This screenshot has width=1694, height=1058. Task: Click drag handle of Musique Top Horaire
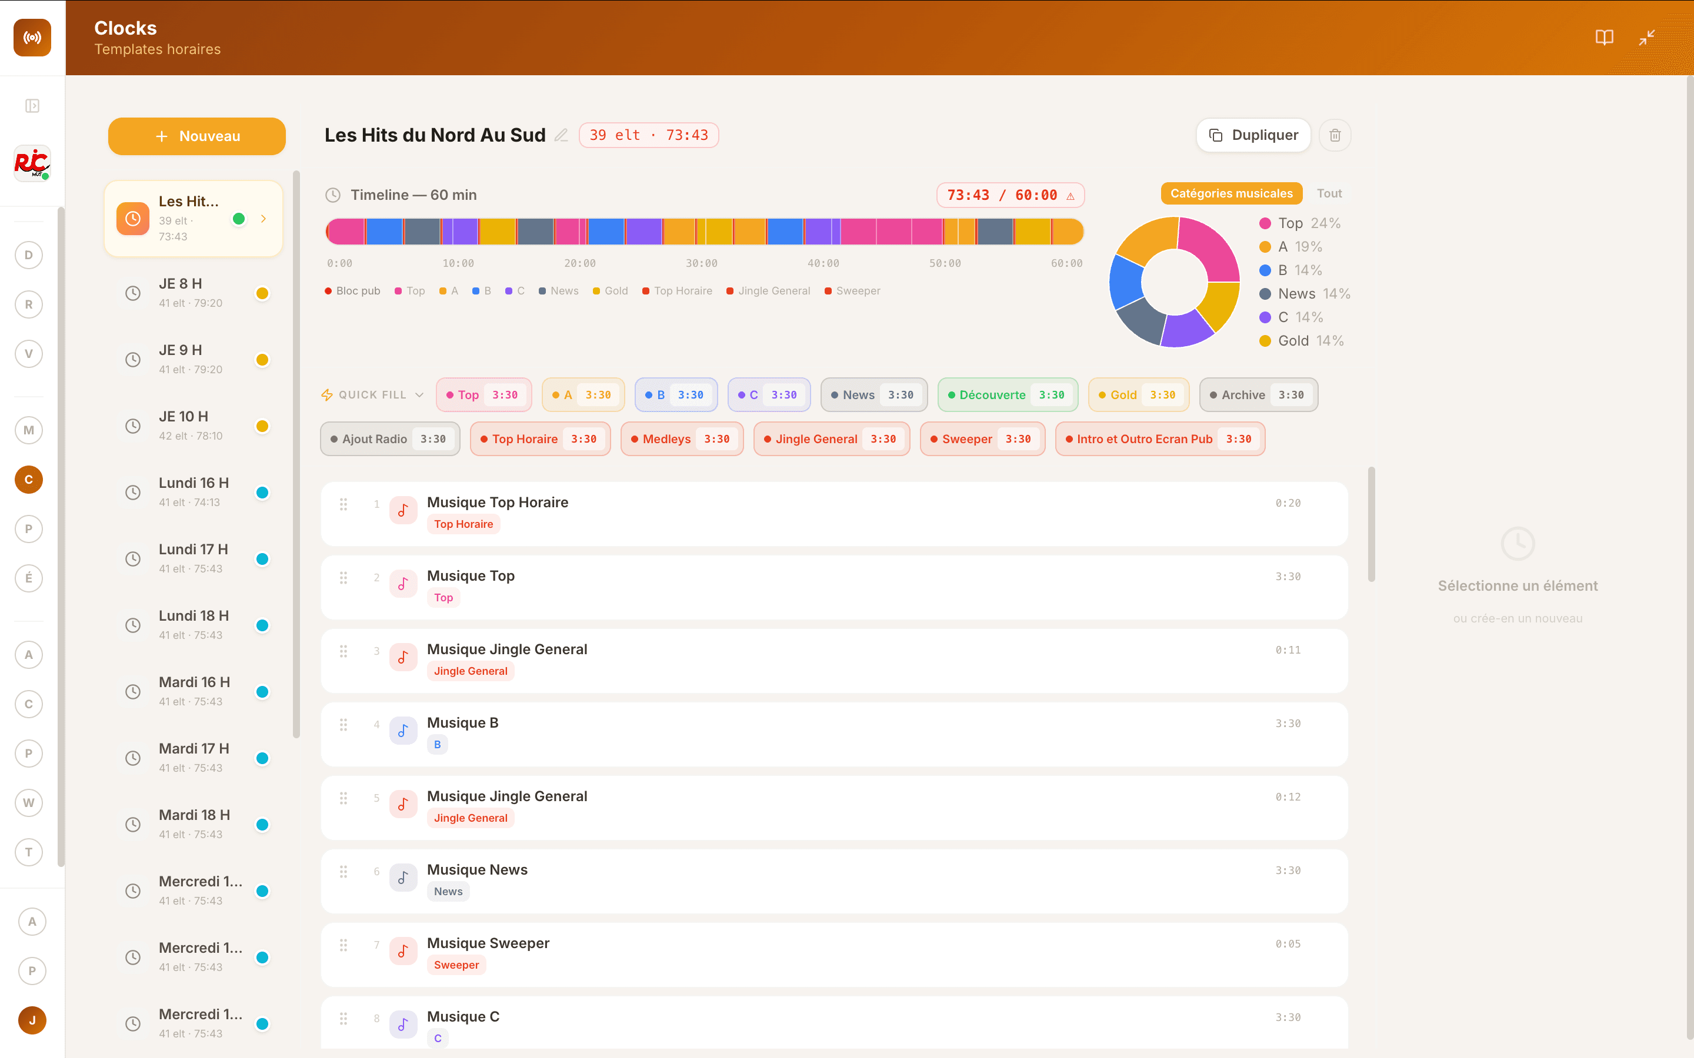pos(344,504)
